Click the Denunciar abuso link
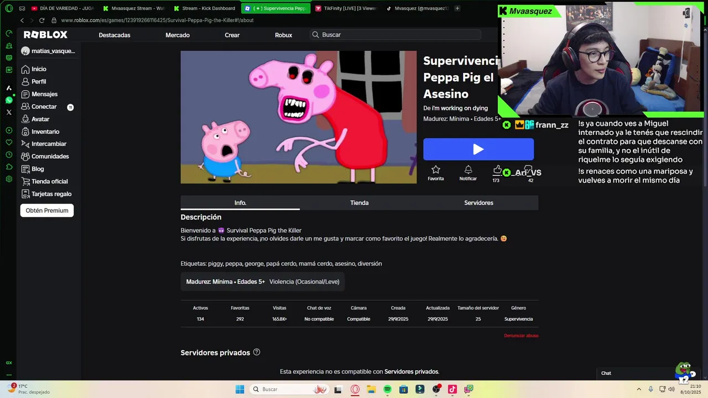The image size is (708, 398). pos(521,336)
